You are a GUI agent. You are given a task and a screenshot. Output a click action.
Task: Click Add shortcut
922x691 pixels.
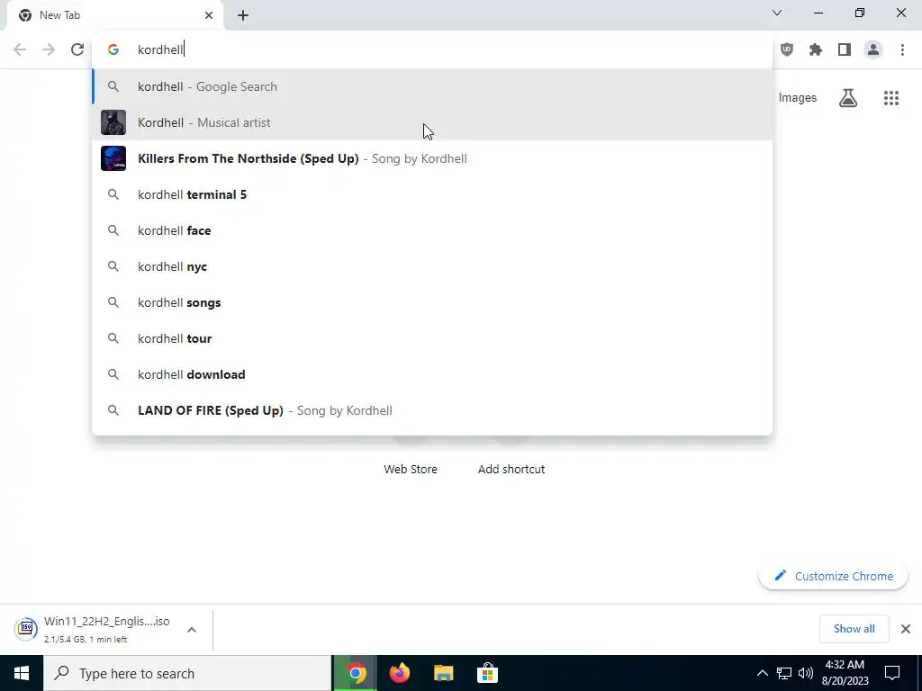coord(511,469)
